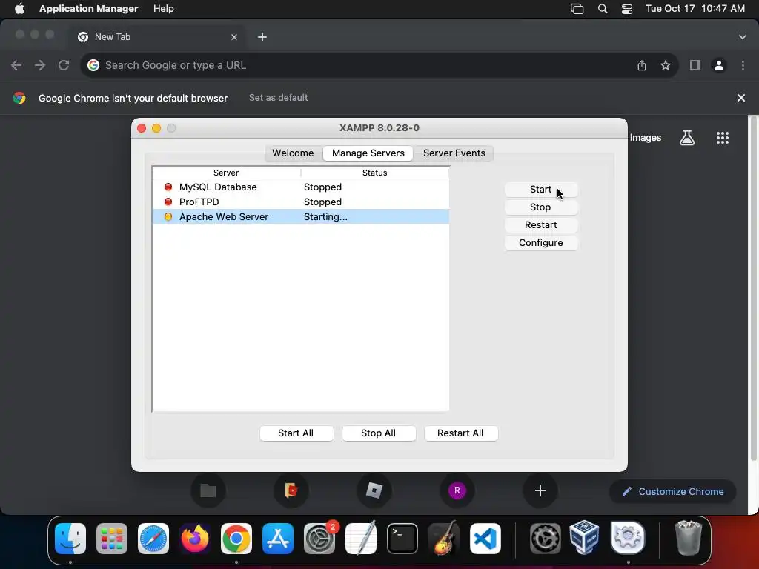Image resolution: width=759 pixels, height=569 pixels.
Task: Click the Restart All button
Action: [460, 433]
